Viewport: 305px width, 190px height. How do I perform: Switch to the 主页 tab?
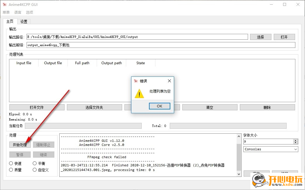tap(10, 21)
